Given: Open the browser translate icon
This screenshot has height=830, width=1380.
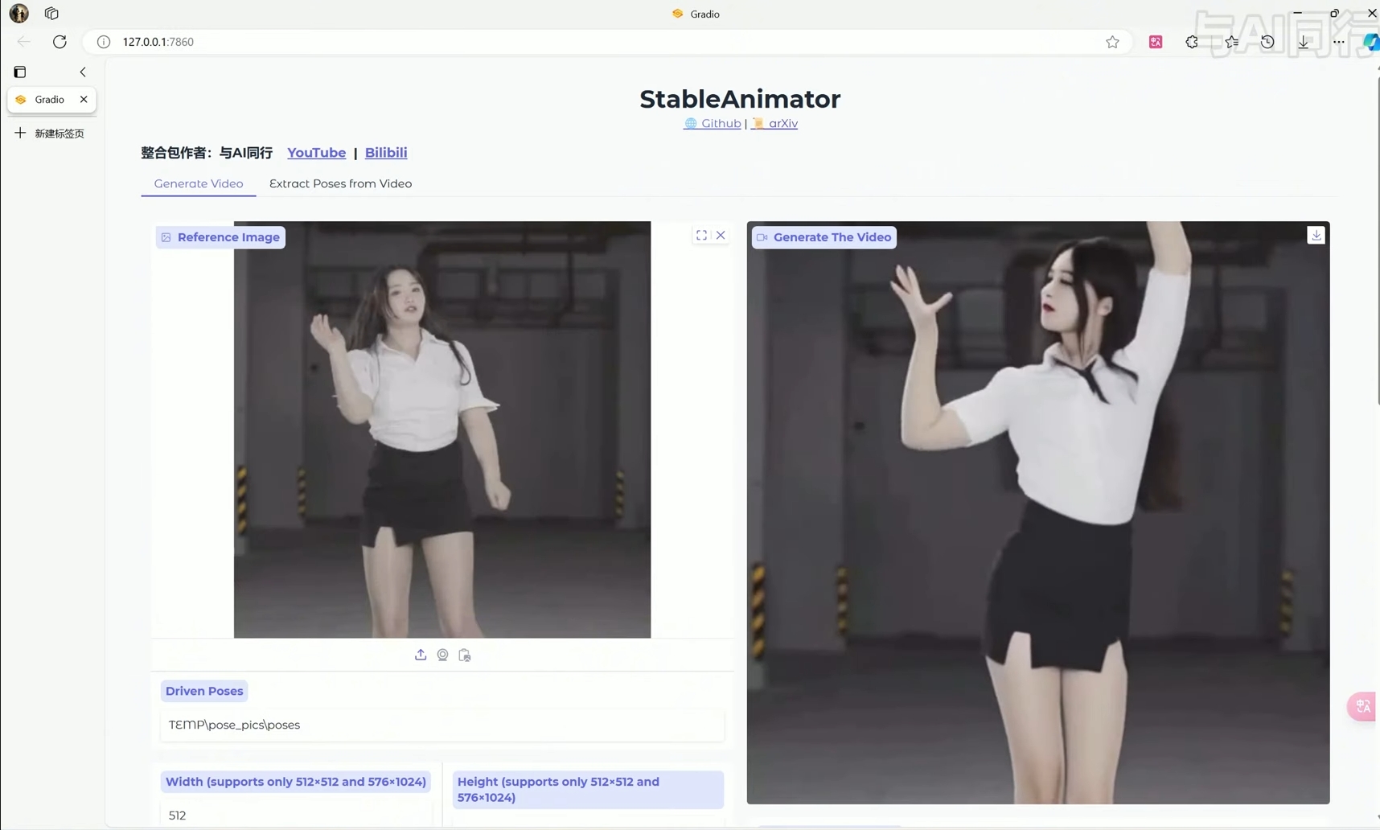Looking at the screenshot, I should click(1156, 42).
